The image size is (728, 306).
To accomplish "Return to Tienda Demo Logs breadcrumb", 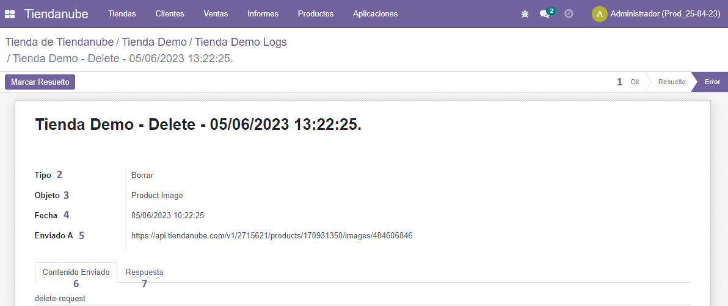I will point(241,42).
